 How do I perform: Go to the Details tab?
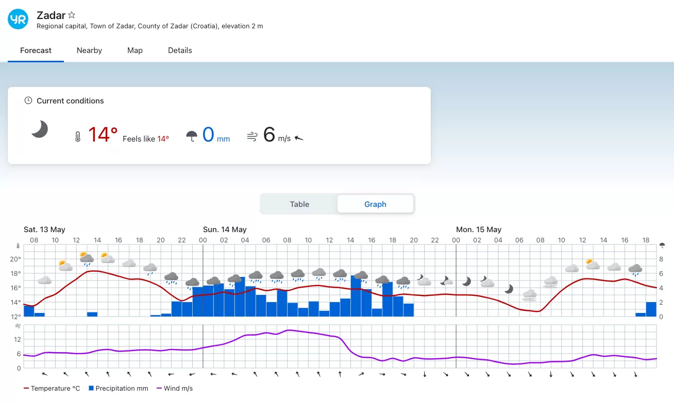[180, 50]
